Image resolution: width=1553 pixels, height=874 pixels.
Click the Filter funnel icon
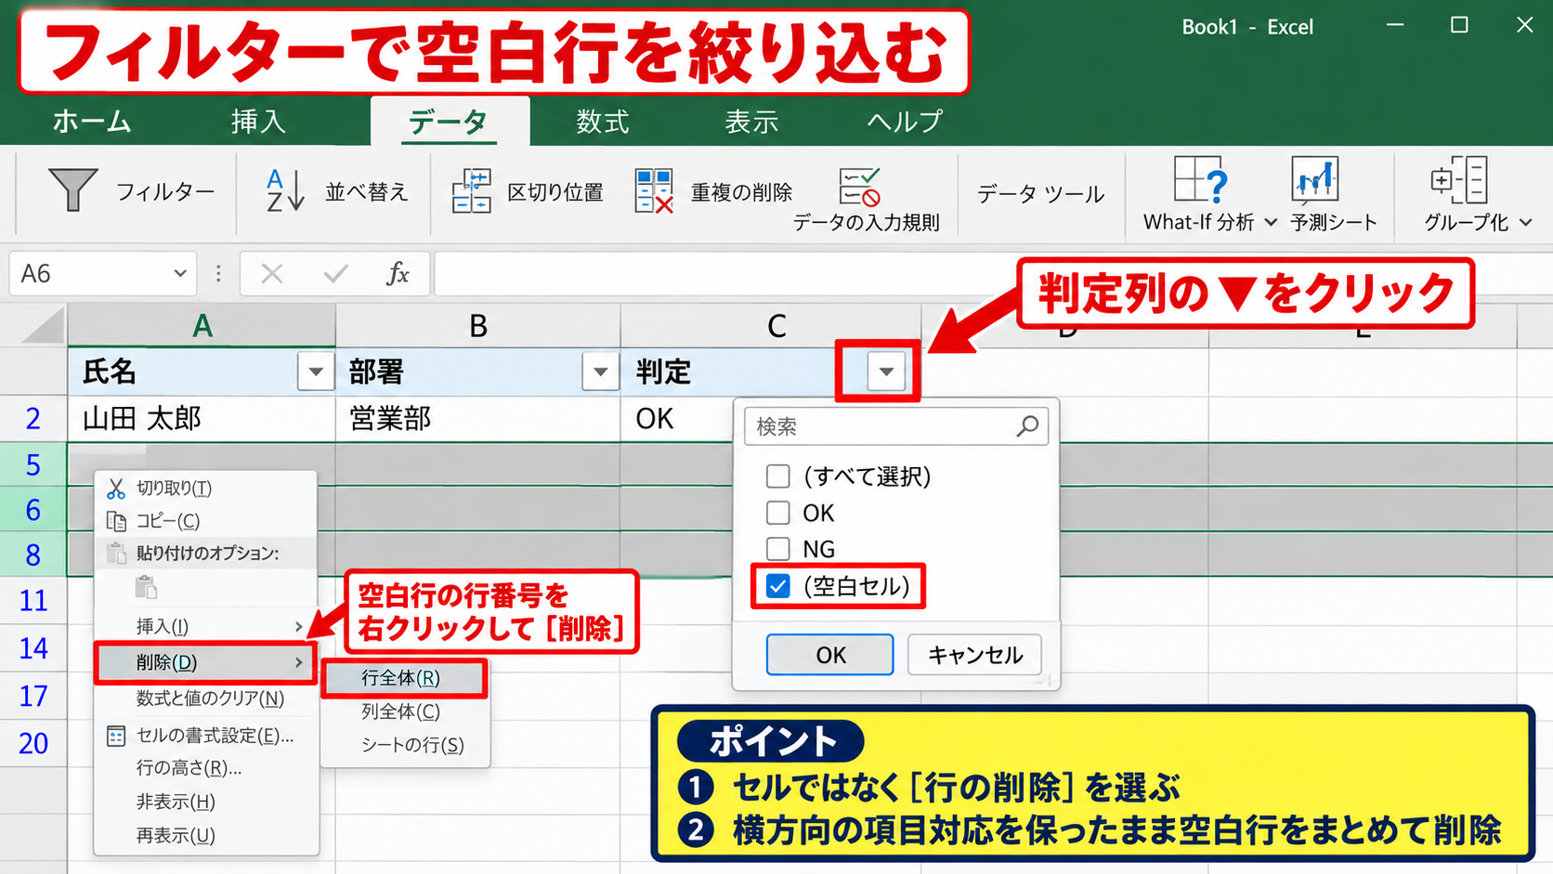tap(72, 190)
